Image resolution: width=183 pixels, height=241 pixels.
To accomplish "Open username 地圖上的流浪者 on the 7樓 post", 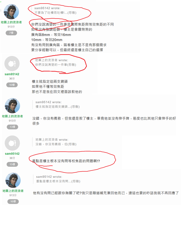I will point(11,22).
